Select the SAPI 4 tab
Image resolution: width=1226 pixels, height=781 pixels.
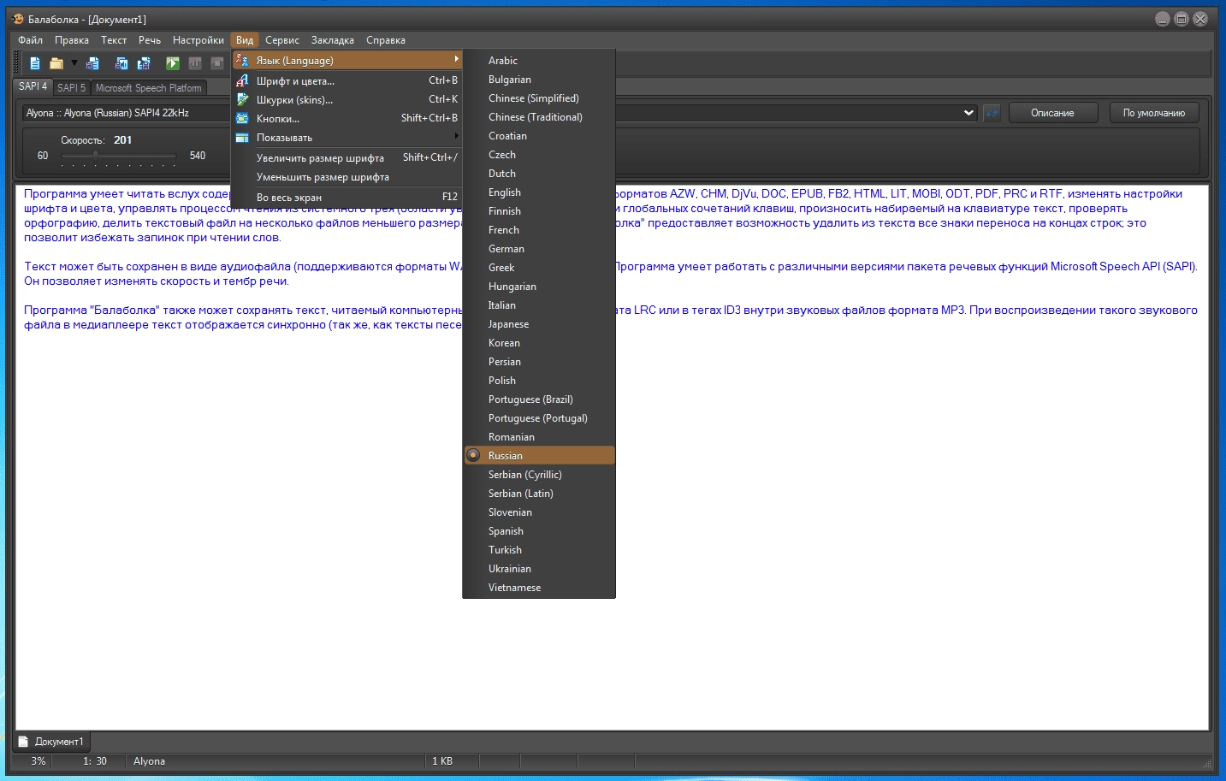tap(33, 86)
